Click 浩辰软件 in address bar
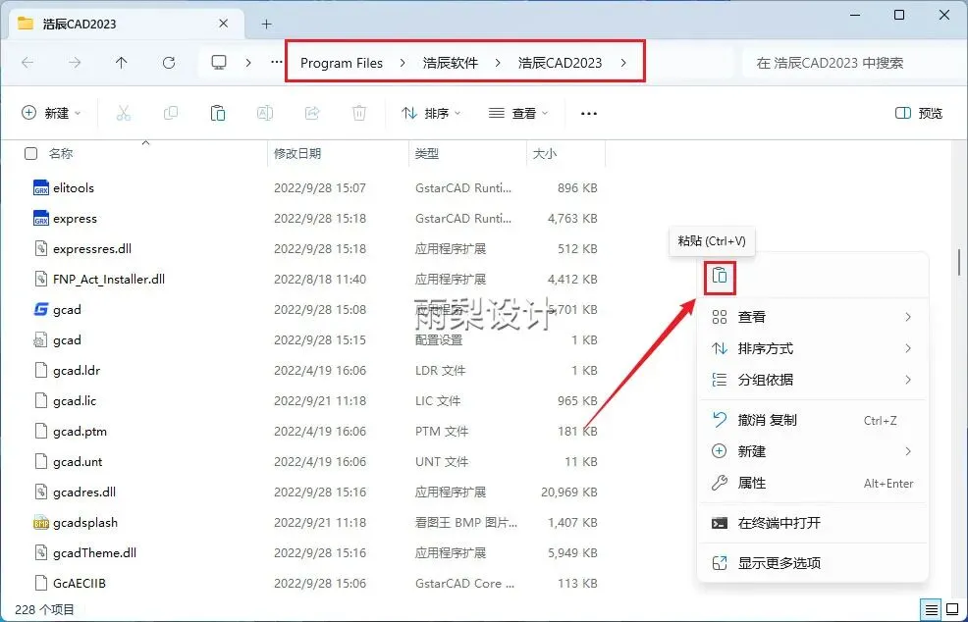This screenshot has height=622, width=968. coord(451,63)
